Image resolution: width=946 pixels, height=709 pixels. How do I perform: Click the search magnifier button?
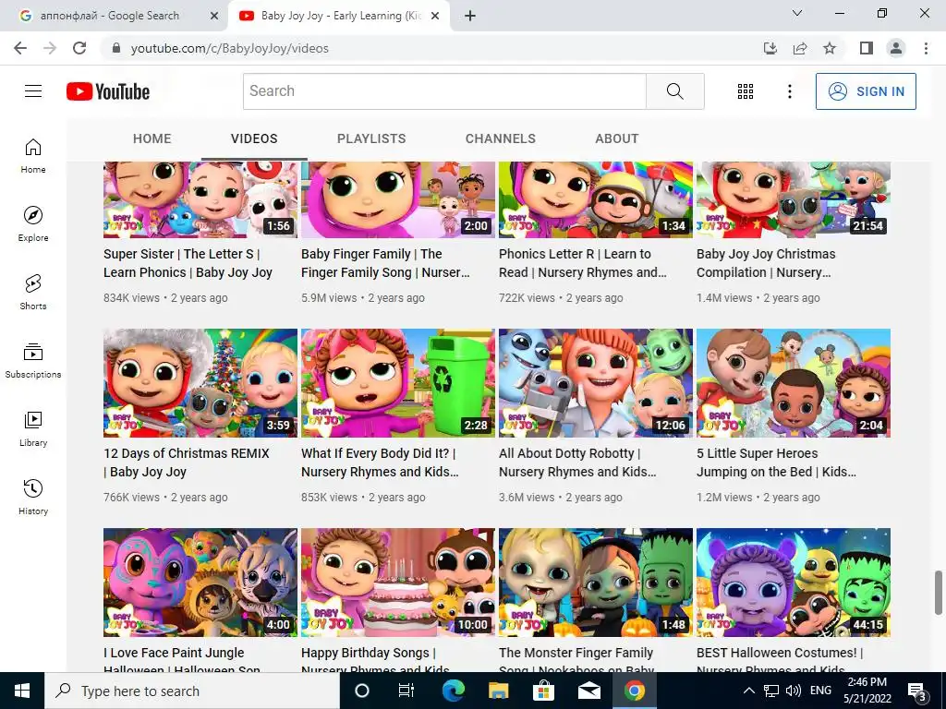(x=675, y=91)
